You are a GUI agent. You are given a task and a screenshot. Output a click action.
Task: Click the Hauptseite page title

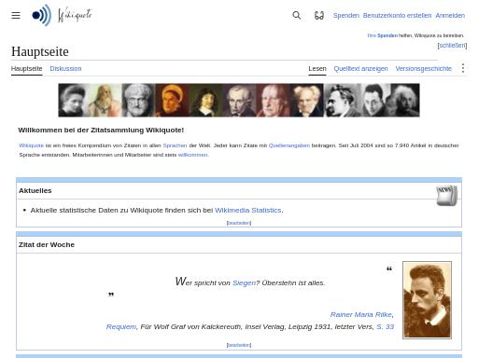click(40, 51)
